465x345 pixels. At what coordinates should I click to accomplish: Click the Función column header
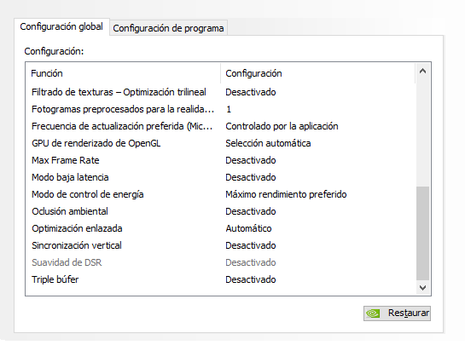coord(123,73)
